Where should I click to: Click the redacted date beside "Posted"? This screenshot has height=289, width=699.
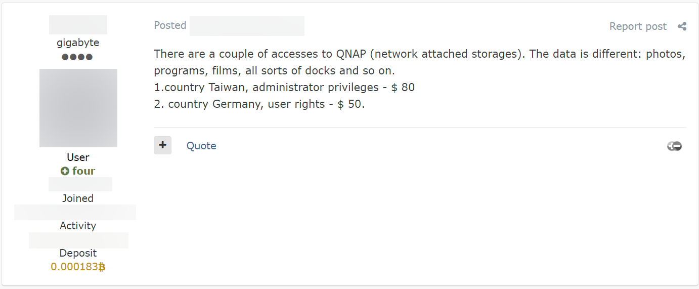(247, 26)
